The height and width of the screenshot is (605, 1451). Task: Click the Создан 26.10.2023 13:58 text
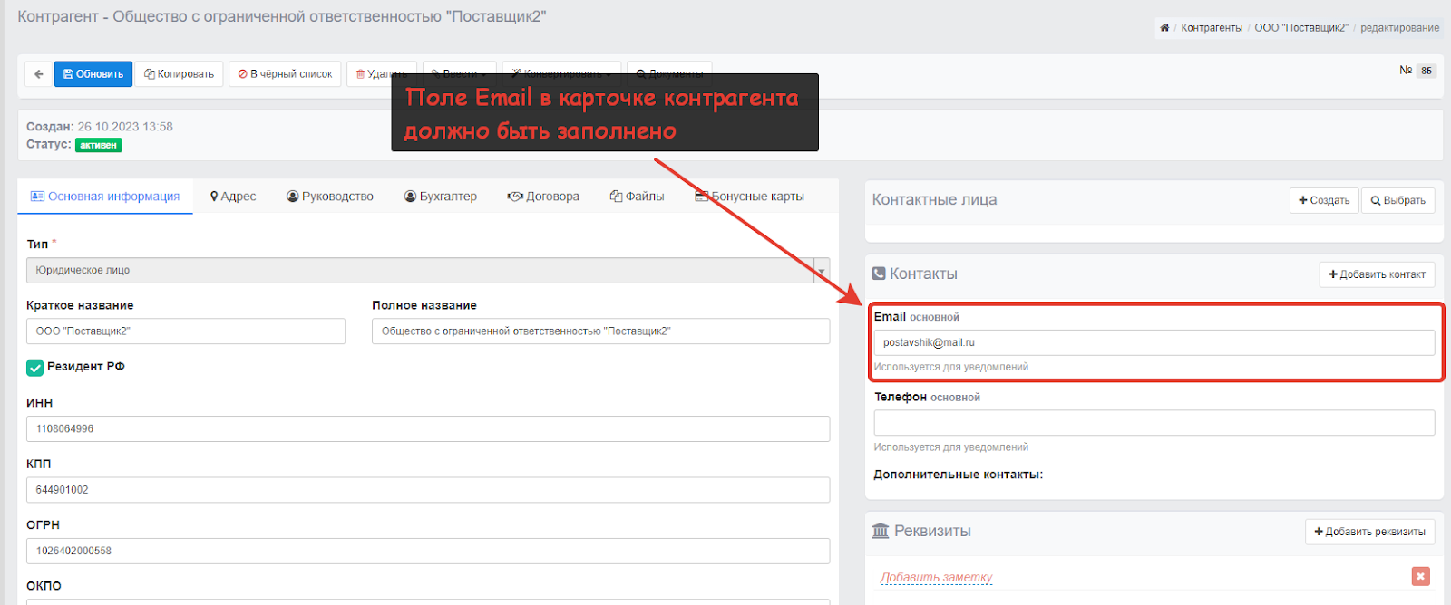coord(100,127)
